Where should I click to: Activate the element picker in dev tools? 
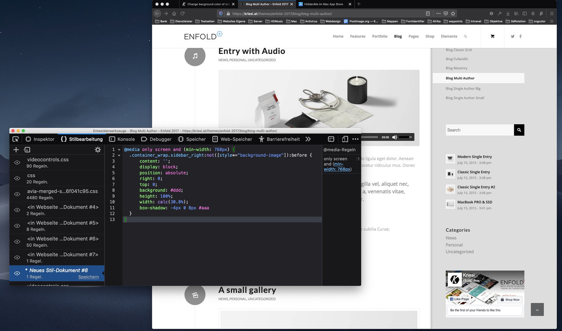15,139
